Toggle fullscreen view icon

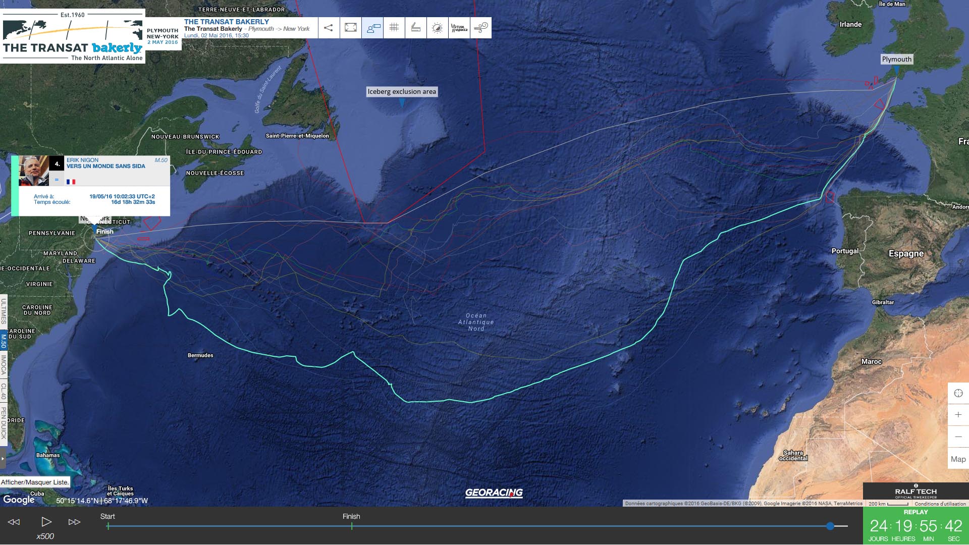(x=351, y=28)
